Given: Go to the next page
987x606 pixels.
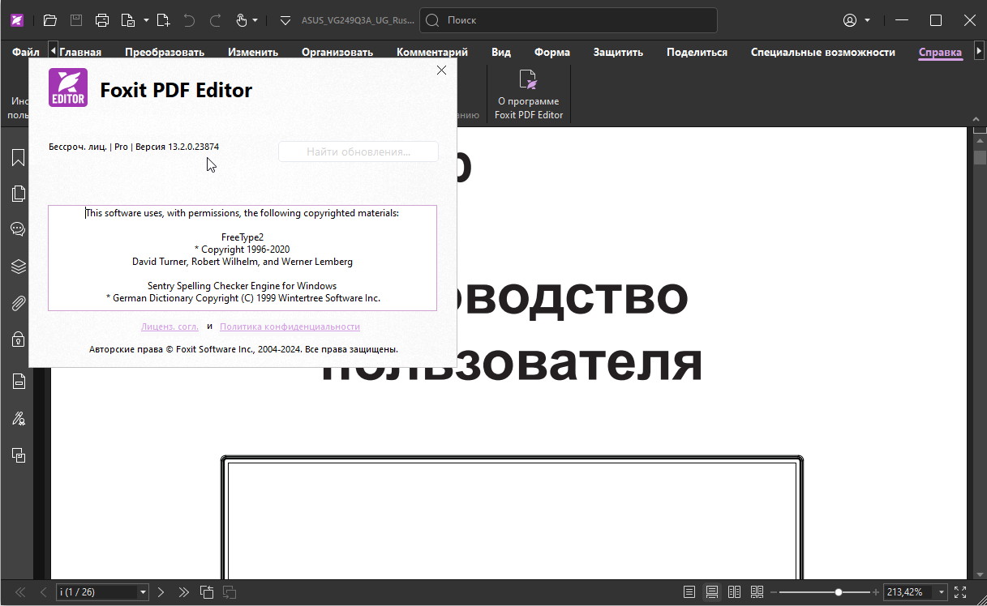Looking at the screenshot, I should tap(161, 592).
